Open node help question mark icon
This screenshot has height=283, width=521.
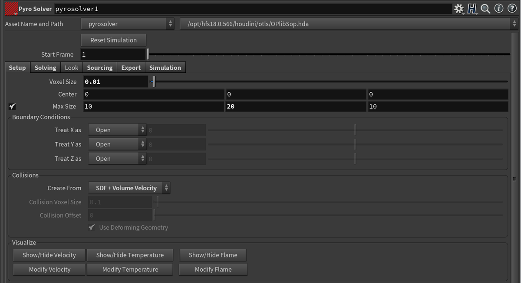(x=512, y=9)
